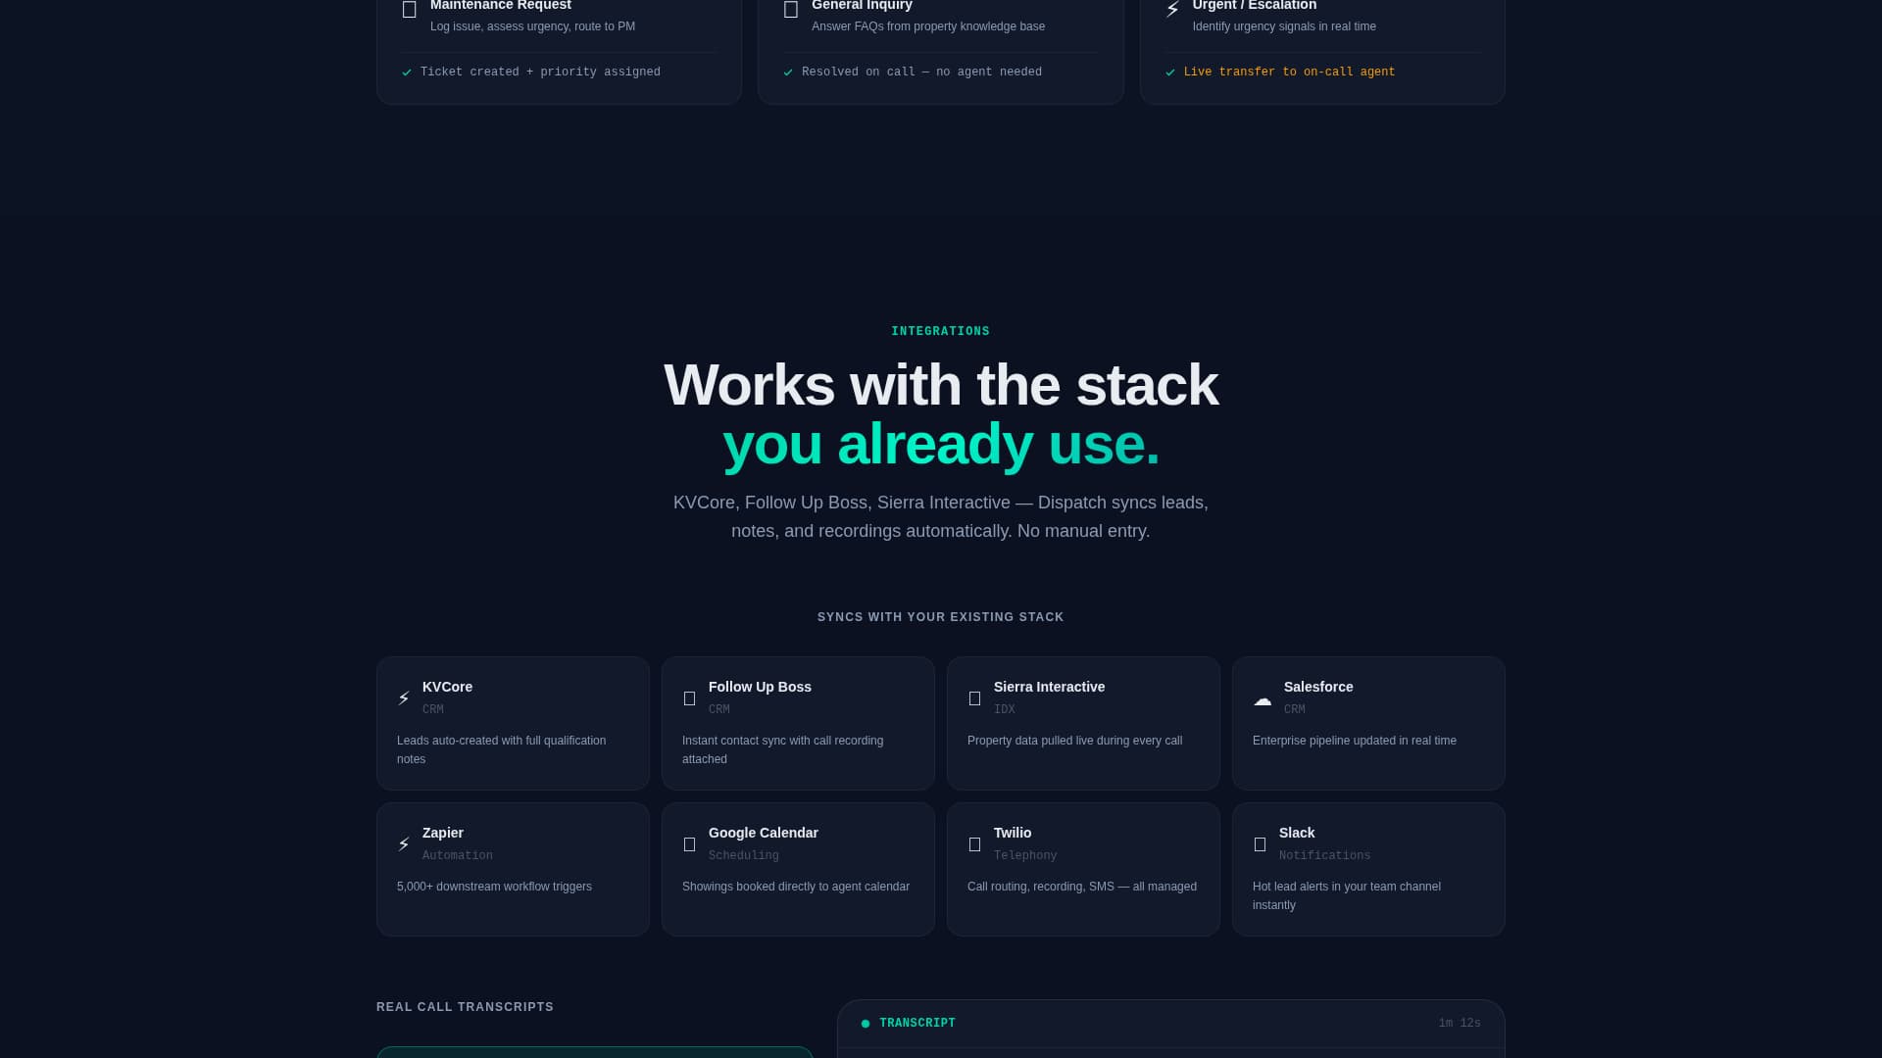Click the green dot next to TRANSCRIPT
Screen dimensions: 1882x1058
click(x=866, y=1024)
